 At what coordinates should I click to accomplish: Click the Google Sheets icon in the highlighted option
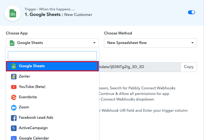point(14,66)
